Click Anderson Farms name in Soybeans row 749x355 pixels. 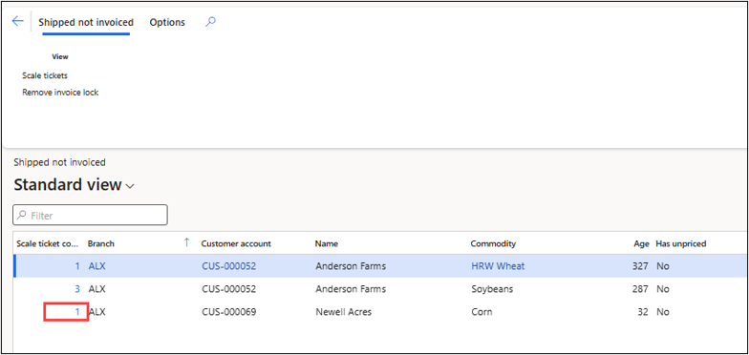point(351,288)
